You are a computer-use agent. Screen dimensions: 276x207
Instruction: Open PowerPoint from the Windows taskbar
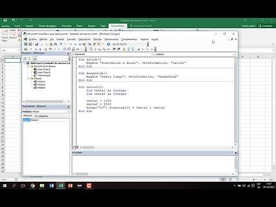point(70,186)
